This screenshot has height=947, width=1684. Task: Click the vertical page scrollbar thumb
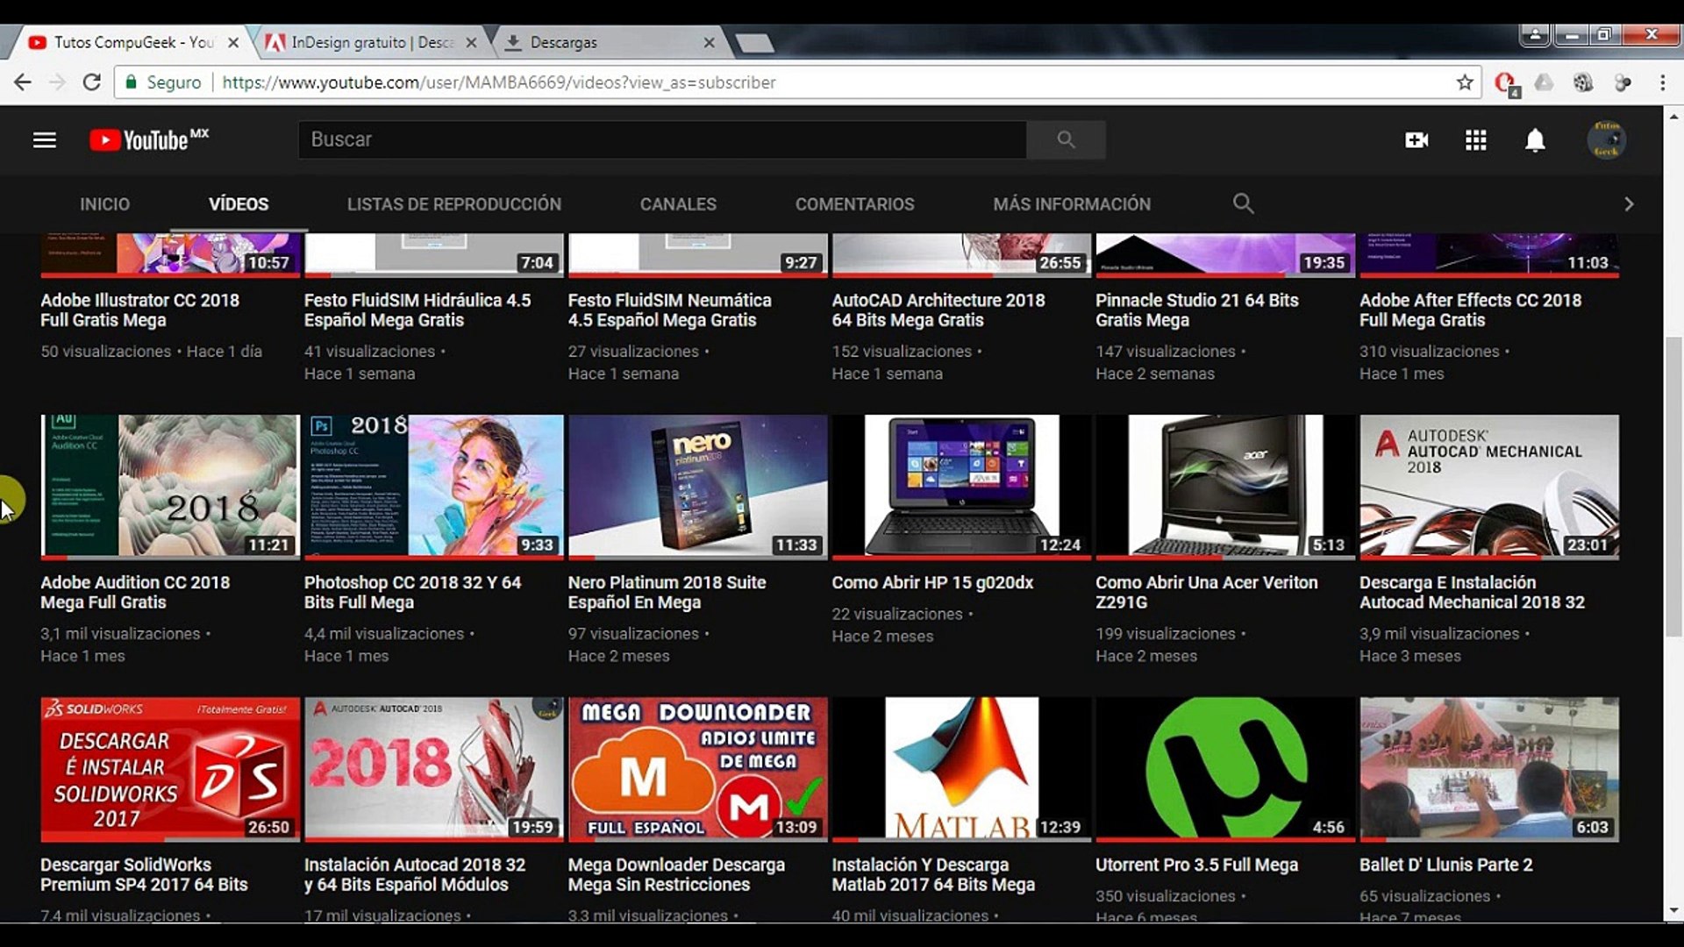tap(1673, 487)
